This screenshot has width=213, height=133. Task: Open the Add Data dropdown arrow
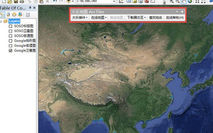(x=73, y=1)
